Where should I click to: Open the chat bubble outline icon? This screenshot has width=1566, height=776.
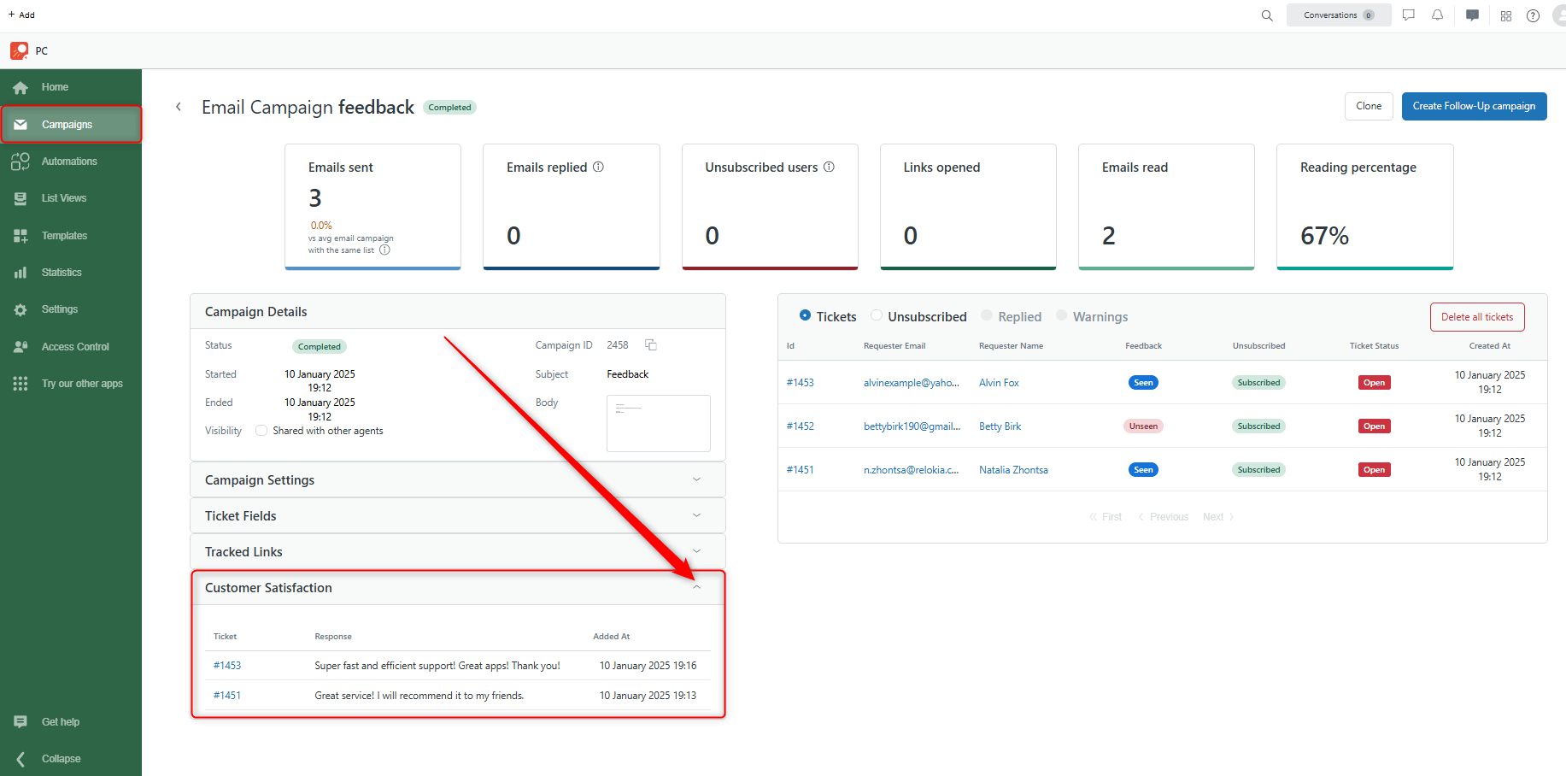click(1409, 15)
